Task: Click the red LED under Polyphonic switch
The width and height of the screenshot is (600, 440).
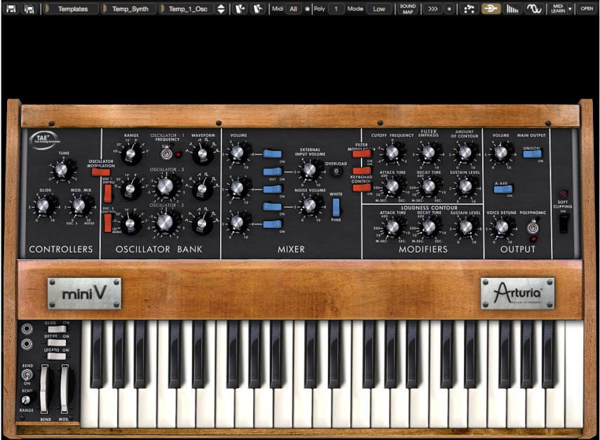Action: coord(533,239)
